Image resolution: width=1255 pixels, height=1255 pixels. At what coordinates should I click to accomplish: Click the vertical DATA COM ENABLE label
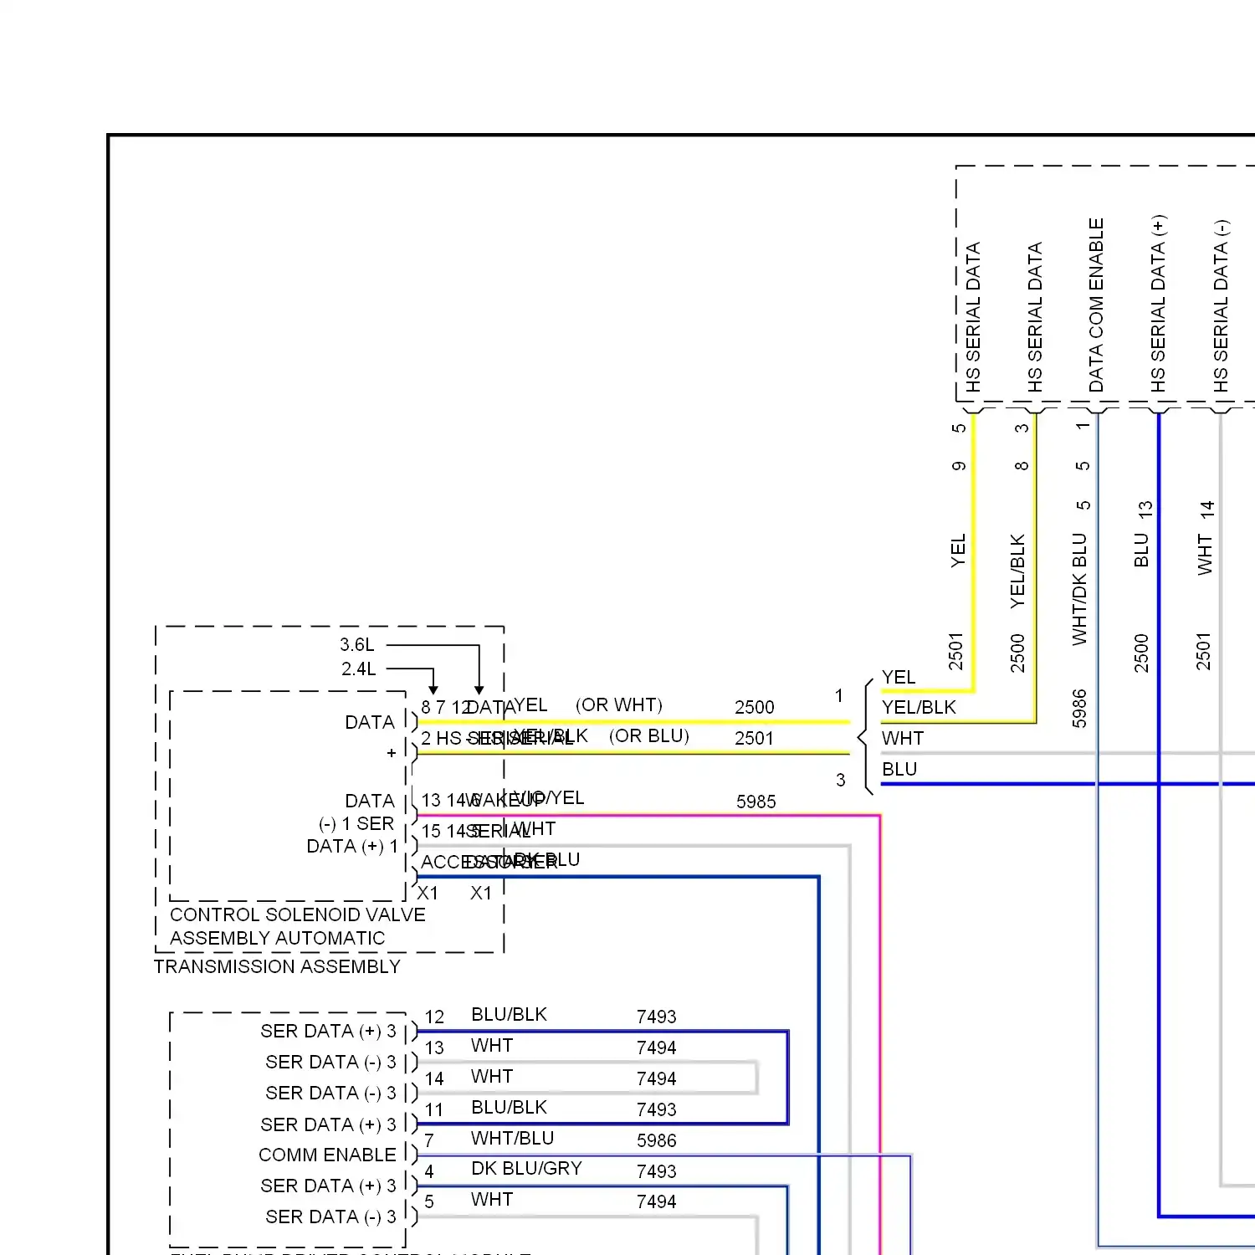pos(1096,305)
